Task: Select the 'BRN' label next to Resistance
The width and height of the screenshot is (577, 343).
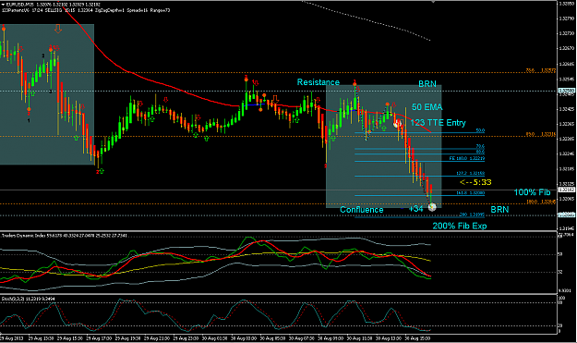Action: 427,84
